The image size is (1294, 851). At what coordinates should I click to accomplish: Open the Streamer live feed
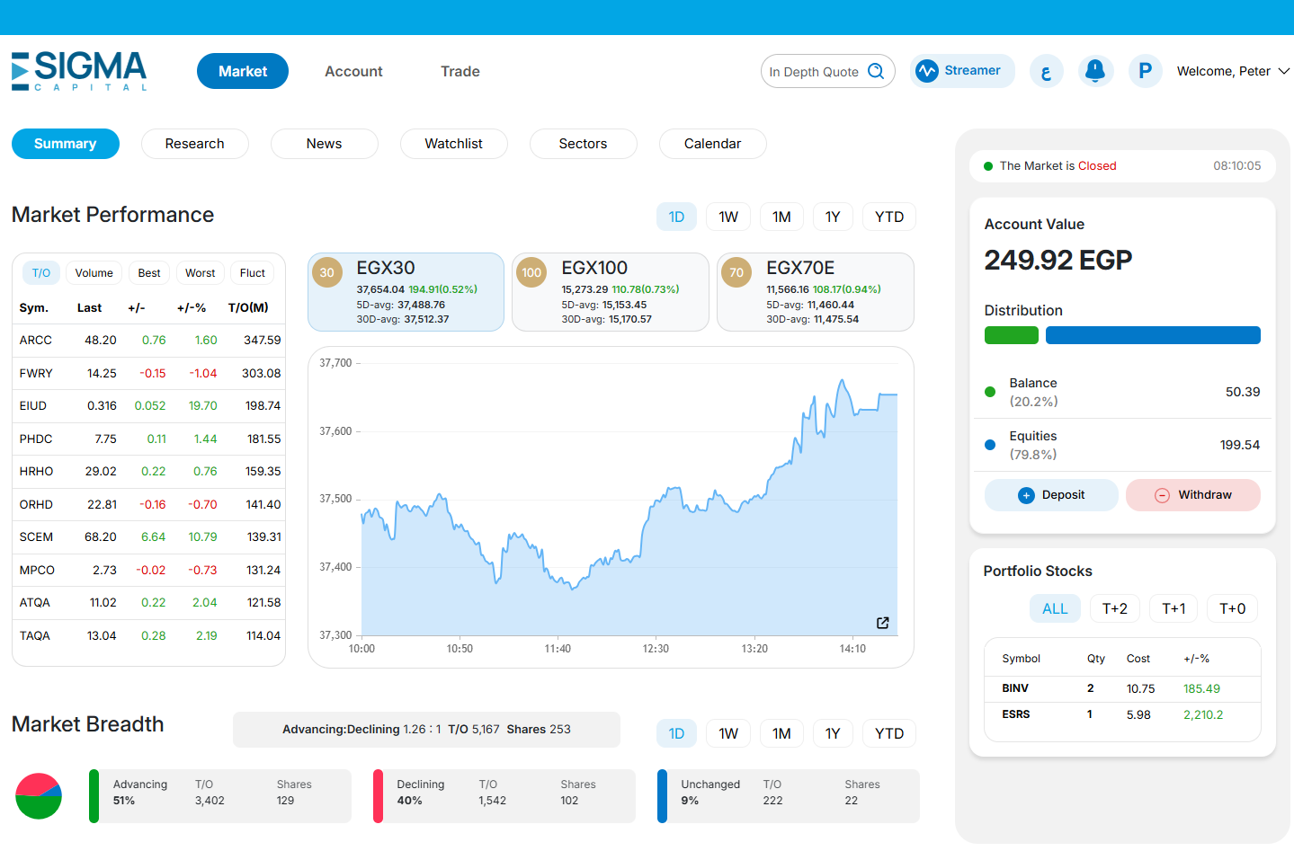961,71
